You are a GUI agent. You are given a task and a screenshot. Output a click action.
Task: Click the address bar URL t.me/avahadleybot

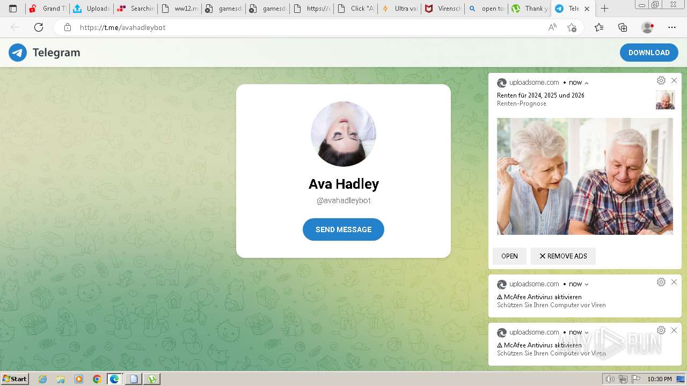pyautogui.click(x=122, y=27)
